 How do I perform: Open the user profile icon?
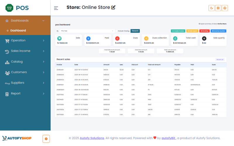point(225,8)
